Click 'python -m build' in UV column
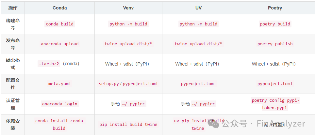 tap(198, 24)
